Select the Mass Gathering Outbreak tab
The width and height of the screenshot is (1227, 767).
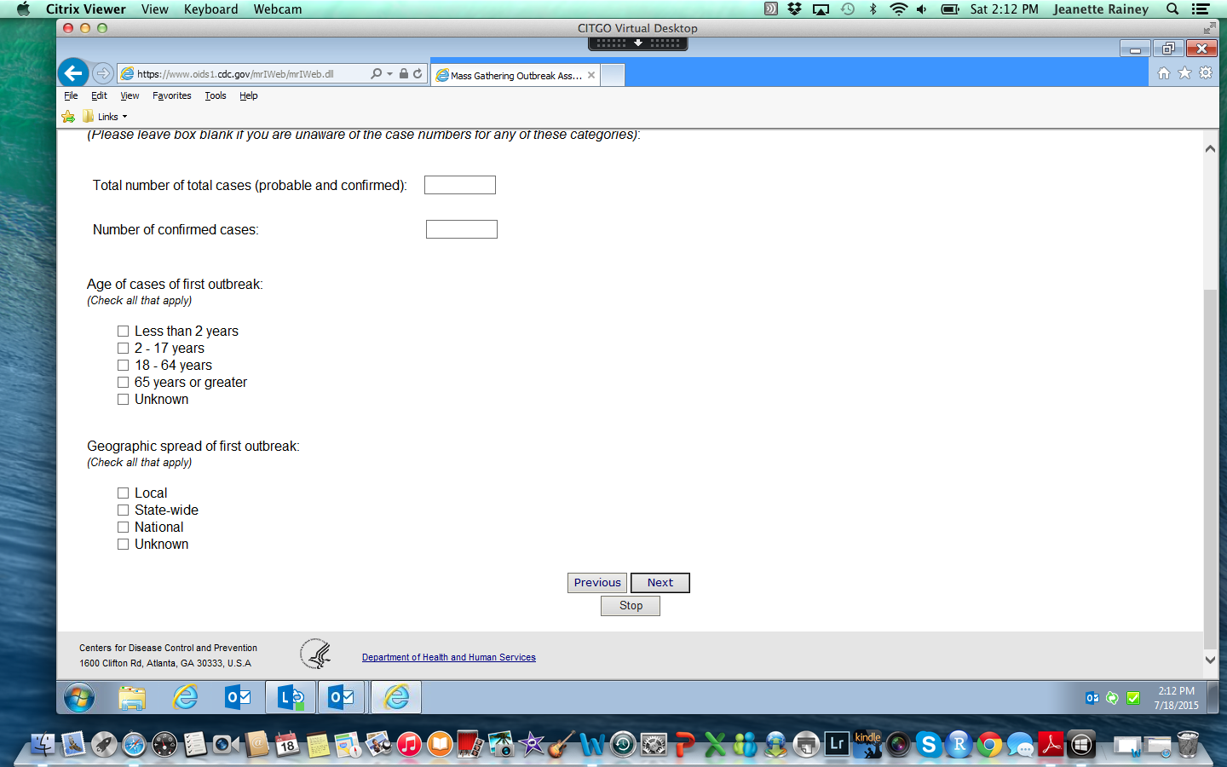pos(516,75)
